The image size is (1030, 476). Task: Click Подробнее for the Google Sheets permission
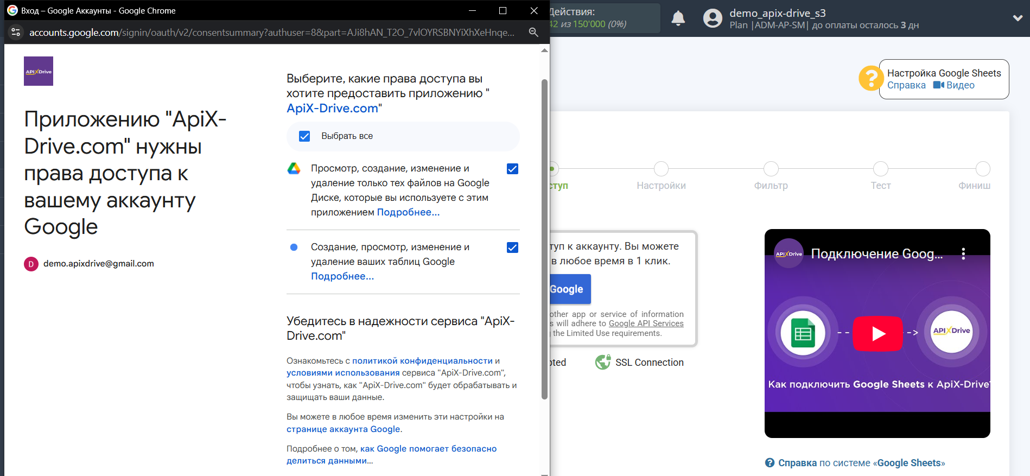click(342, 276)
